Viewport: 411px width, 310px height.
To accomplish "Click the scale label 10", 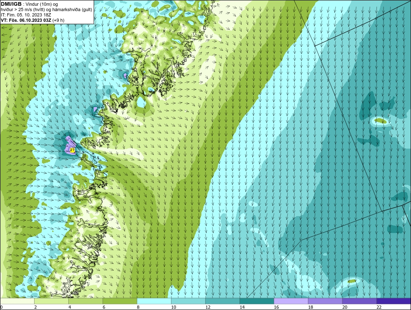I will pos(173,308).
